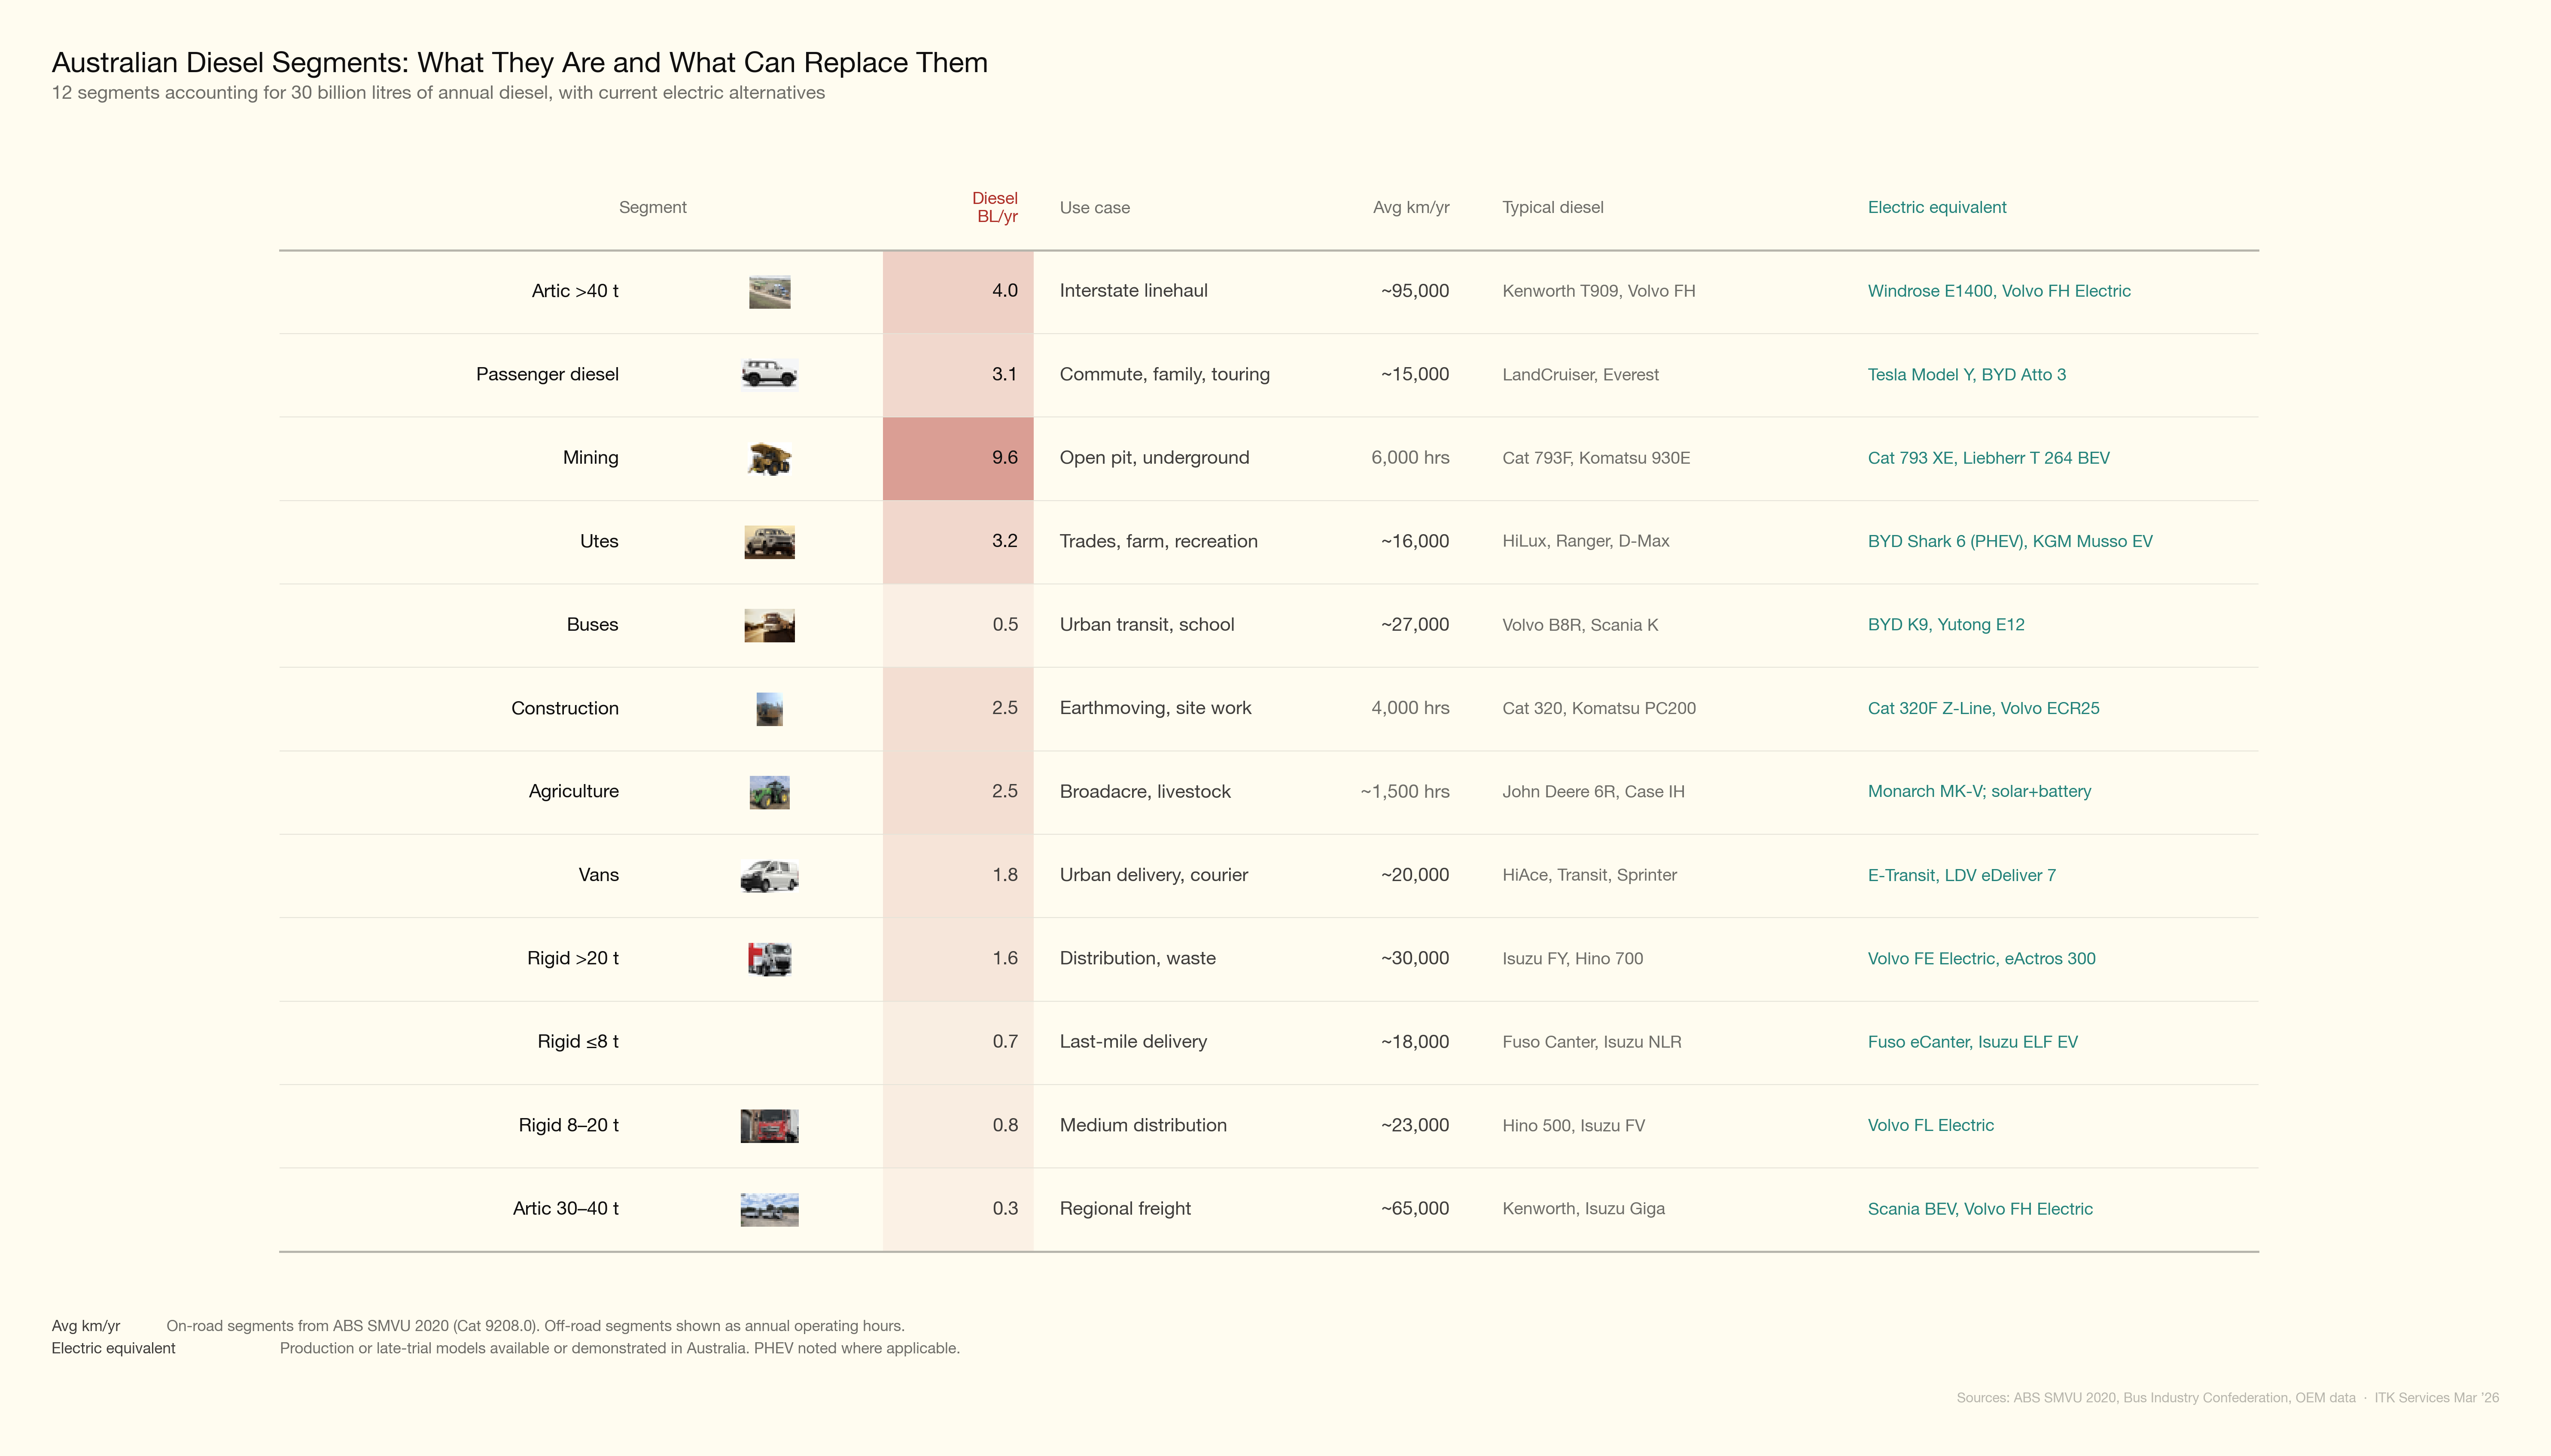The height and width of the screenshot is (1456, 2551).
Task: Click the Avg km/yr column header
Action: pos(1410,207)
